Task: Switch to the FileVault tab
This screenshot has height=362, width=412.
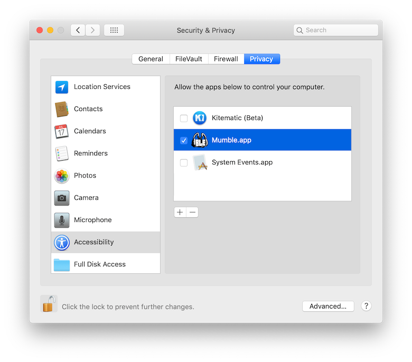Action: tap(189, 59)
